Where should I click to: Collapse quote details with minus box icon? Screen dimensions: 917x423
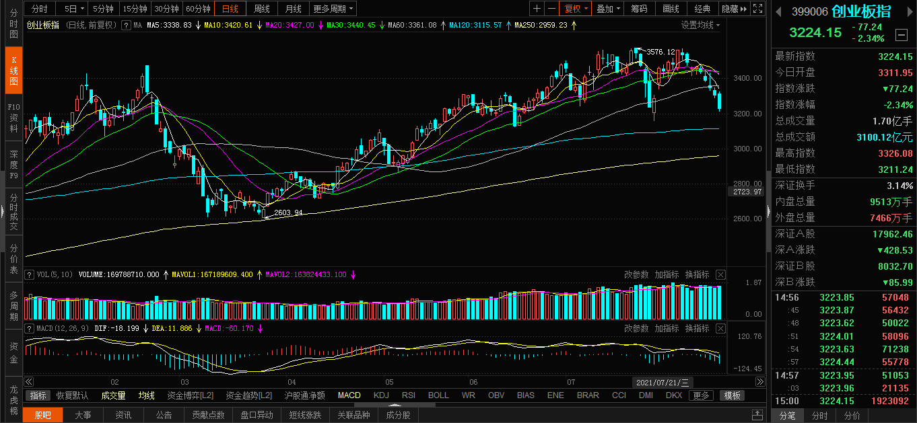coord(902,34)
